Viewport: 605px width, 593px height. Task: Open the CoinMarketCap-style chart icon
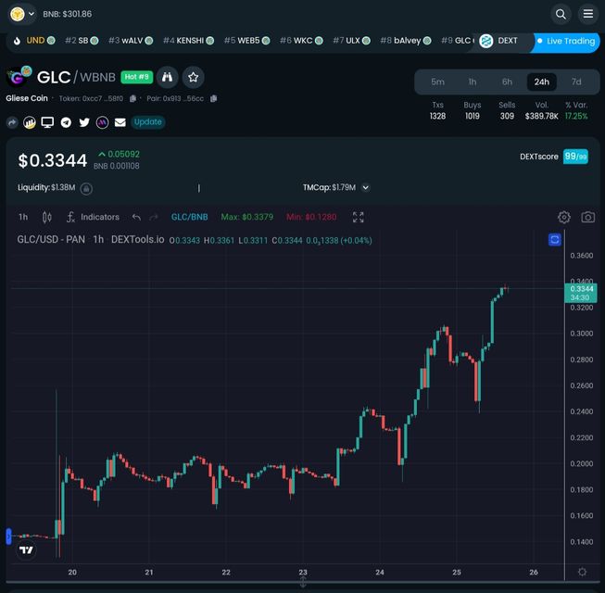[x=30, y=122]
